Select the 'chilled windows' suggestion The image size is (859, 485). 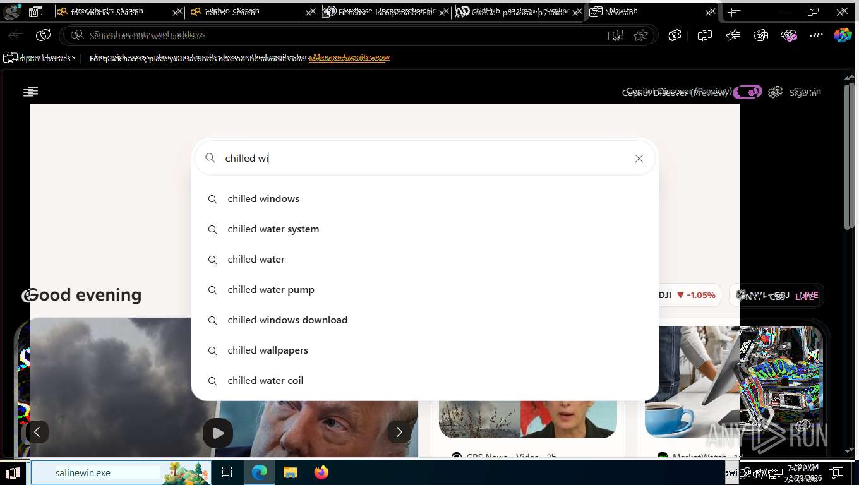pyautogui.click(x=425, y=199)
